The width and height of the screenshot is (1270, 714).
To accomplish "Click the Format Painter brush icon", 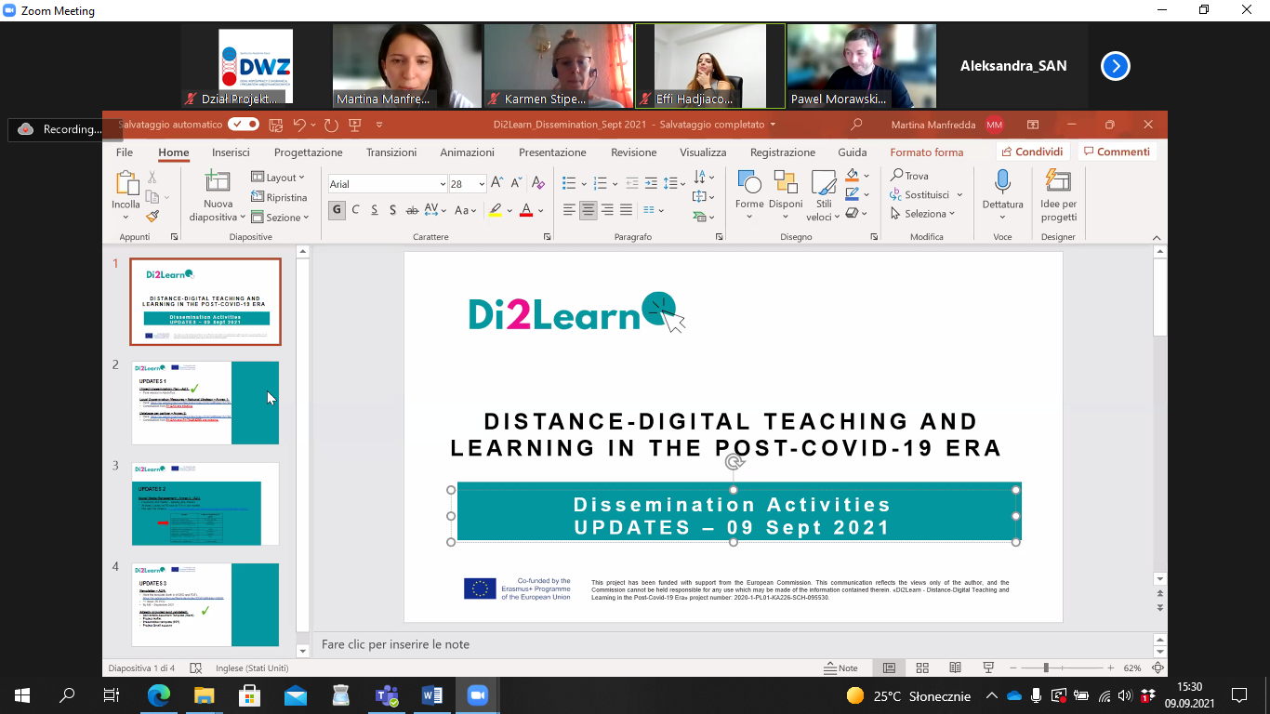I will (152, 216).
